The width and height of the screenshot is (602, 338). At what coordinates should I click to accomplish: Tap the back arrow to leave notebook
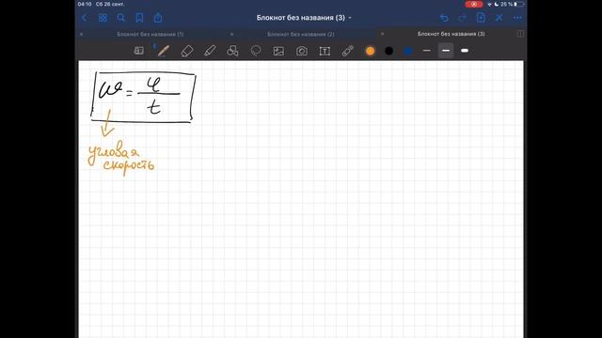tap(85, 18)
